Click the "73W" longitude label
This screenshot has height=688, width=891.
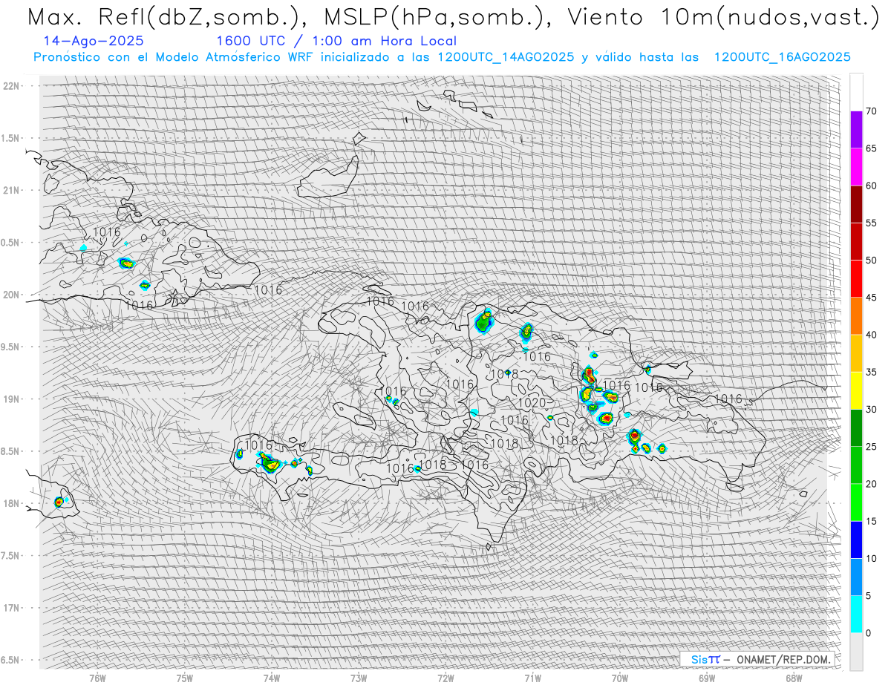(x=359, y=678)
